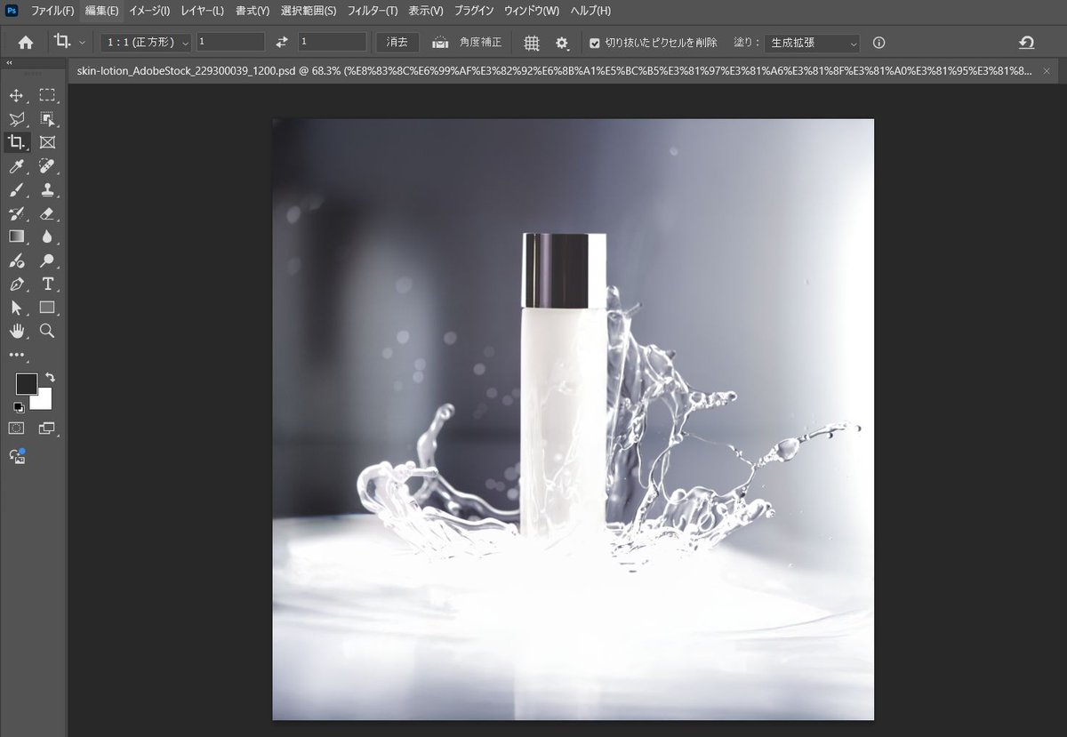This screenshot has height=737, width=1067.
Task: Switch screen display mode
Action: coord(48,428)
